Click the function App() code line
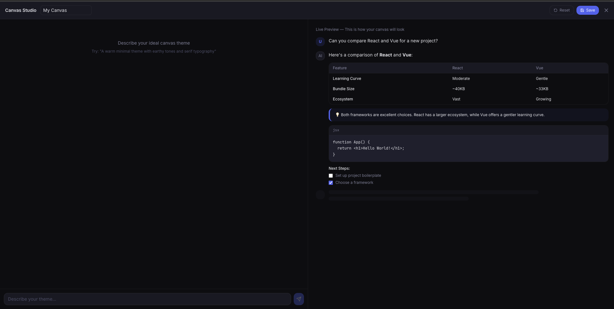The image size is (614, 309). pos(351,142)
